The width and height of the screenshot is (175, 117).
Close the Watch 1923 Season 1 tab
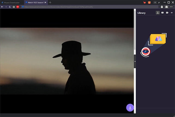click(46, 2)
